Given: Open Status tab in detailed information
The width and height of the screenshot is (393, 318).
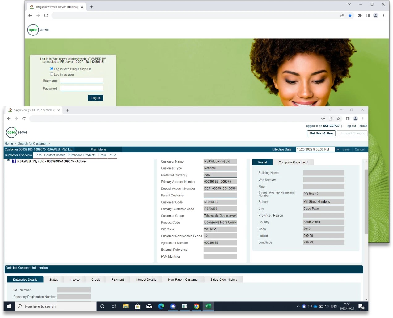Looking at the screenshot, I should tap(53, 279).
